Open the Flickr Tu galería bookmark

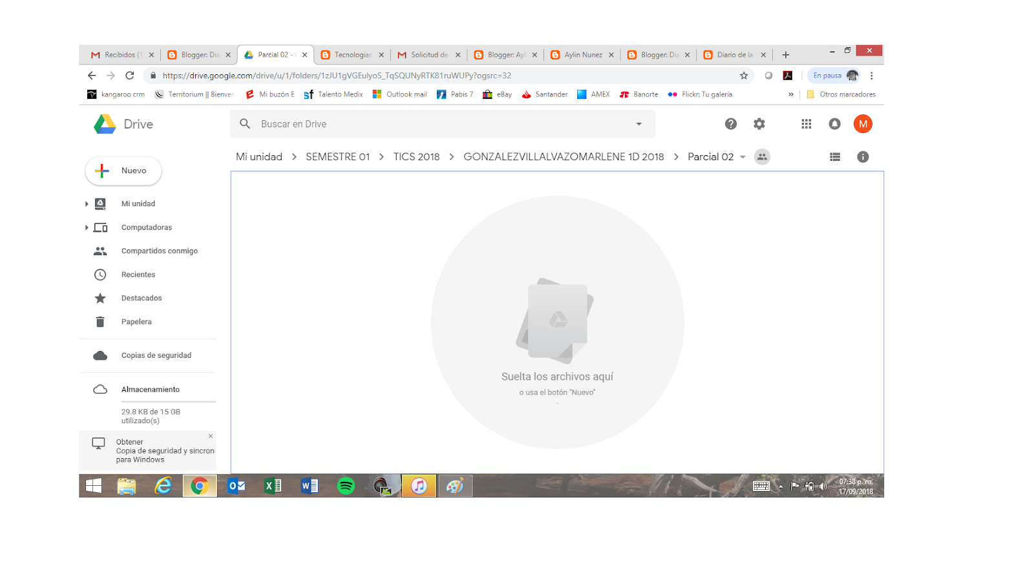click(x=700, y=94)
